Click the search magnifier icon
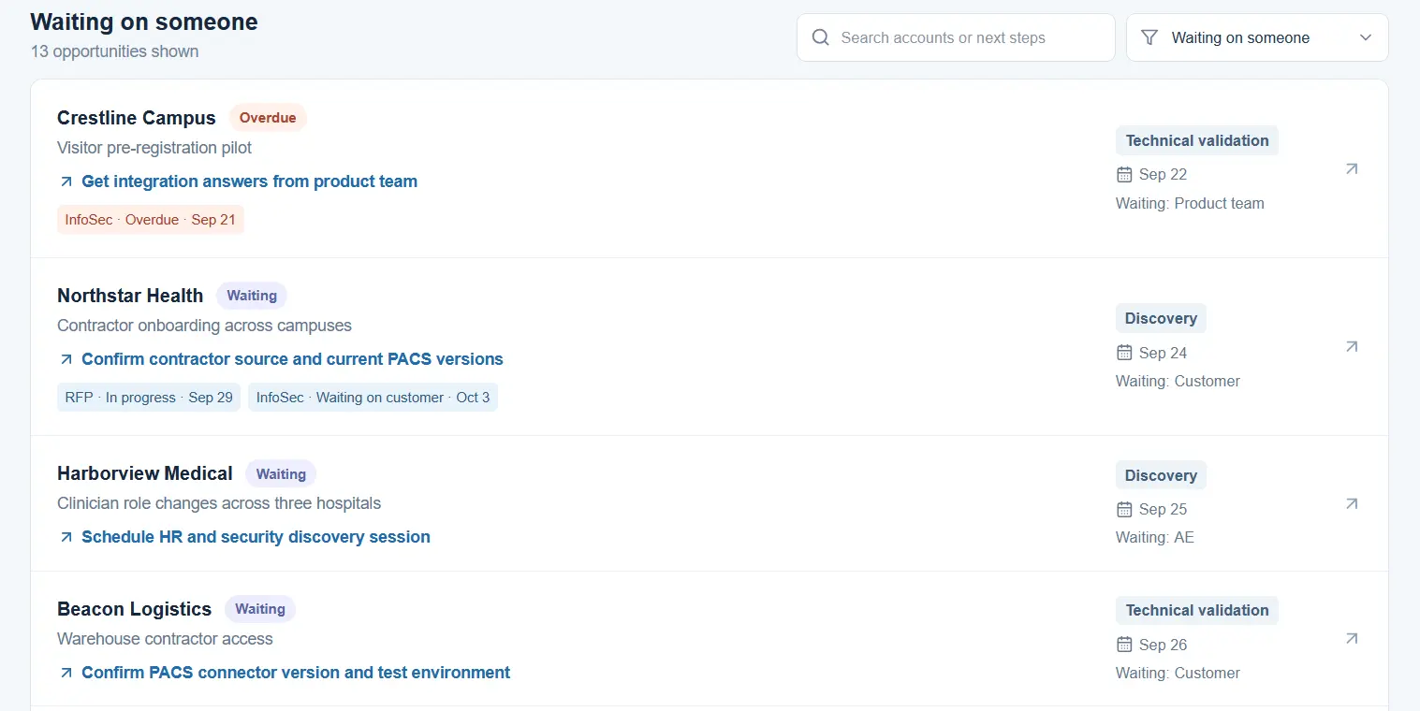 point(821,37)
